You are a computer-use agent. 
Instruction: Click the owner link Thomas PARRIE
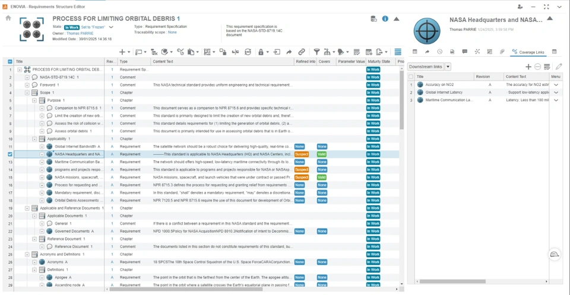point(80,33)
